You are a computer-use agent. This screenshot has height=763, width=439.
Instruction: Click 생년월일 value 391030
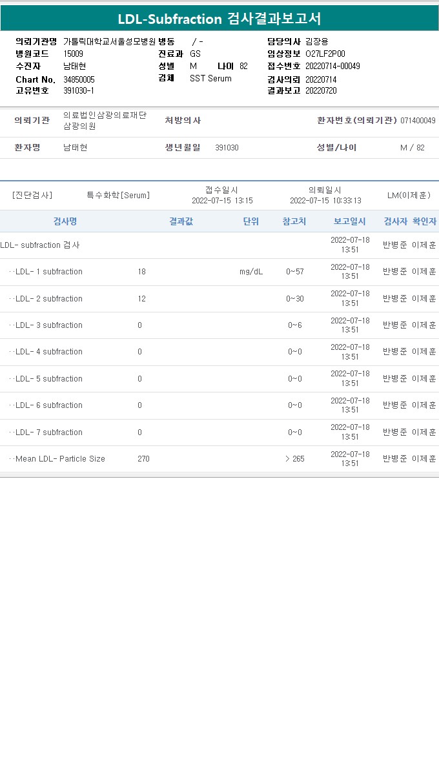(227, 147)
